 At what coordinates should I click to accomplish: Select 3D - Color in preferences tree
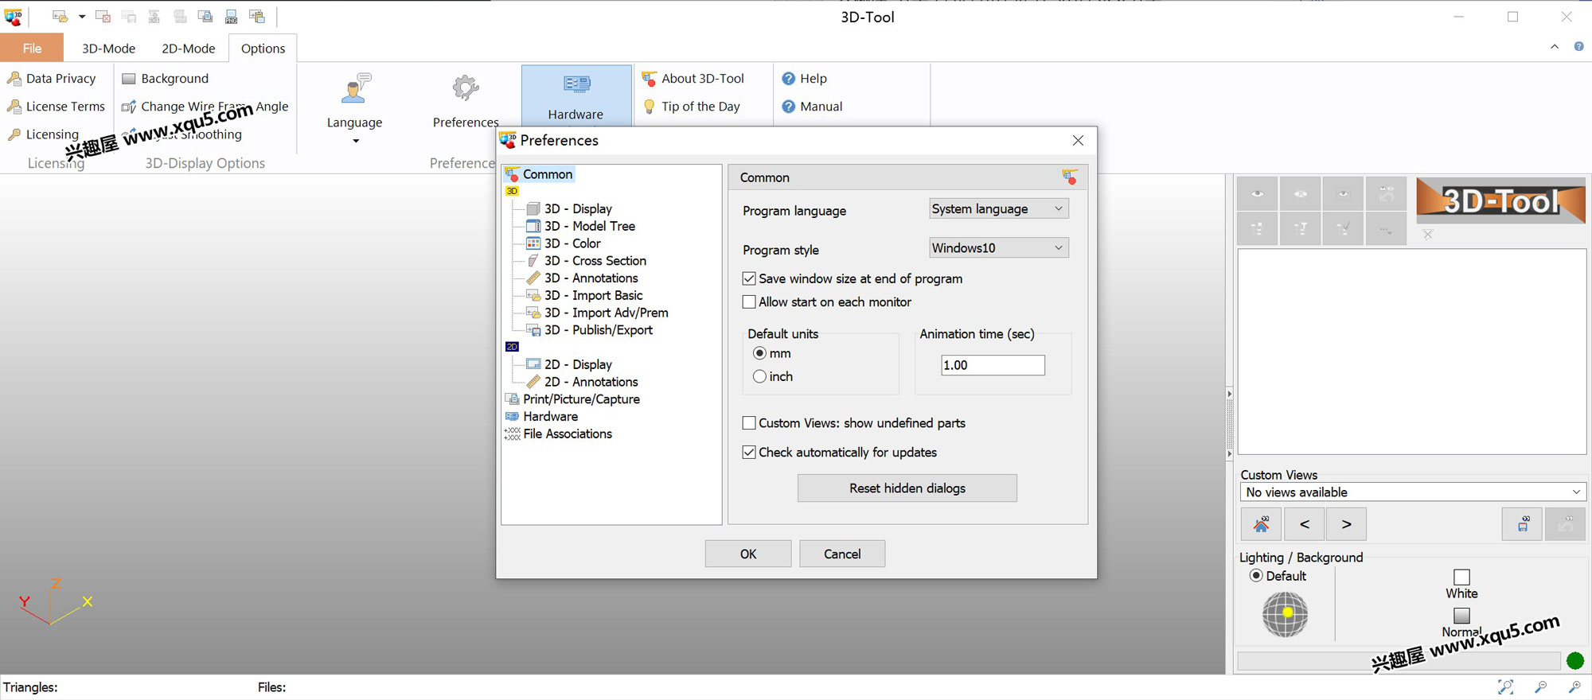click(564, 243)
